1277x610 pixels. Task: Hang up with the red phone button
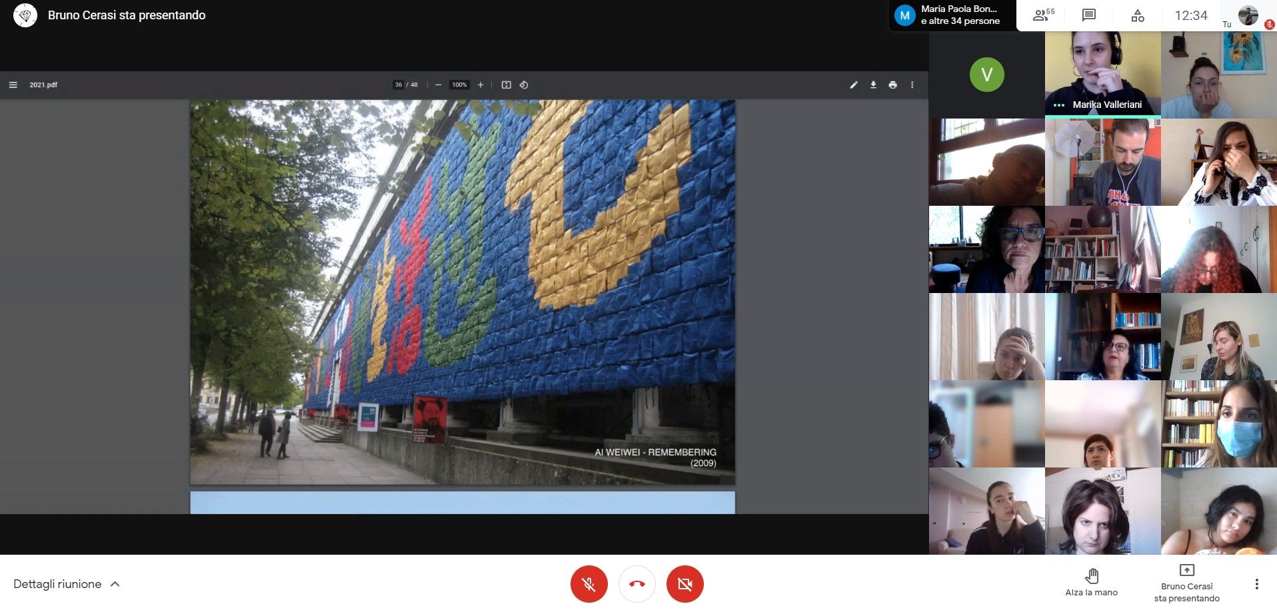point(637,584)
